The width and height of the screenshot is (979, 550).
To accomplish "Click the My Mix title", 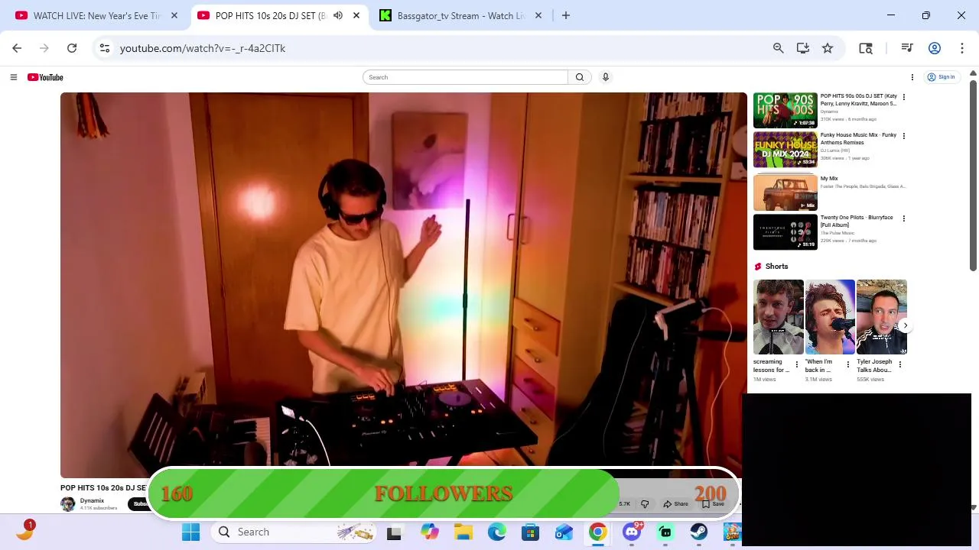I will [829, 179].
